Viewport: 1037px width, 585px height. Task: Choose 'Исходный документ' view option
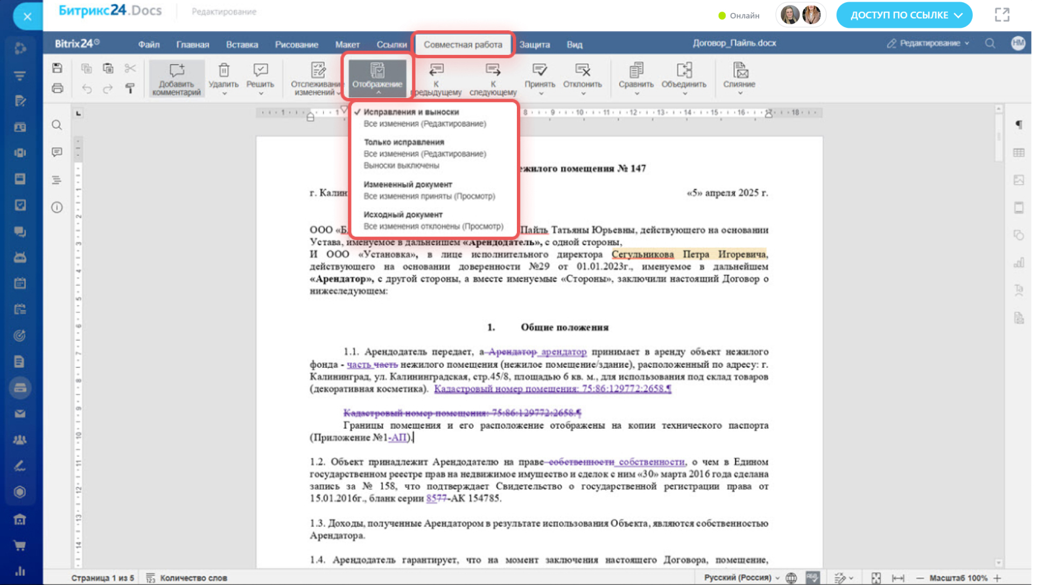[x=403, y=214]
